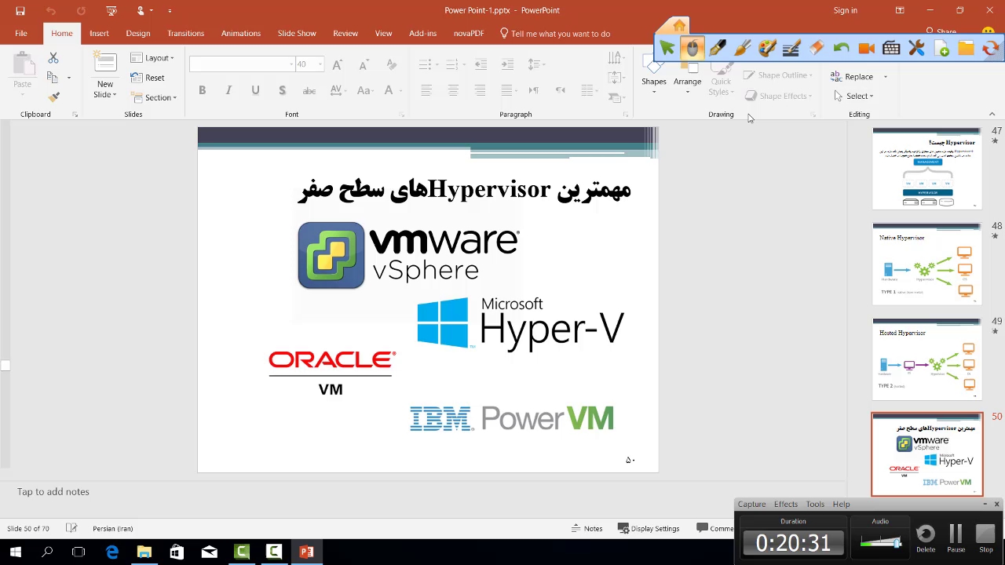Click the on-screen keyboard icon

coord(891,49)
